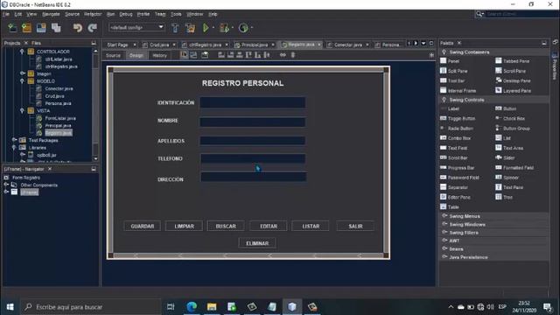Expand the Test Packages node
Image resolution: width=560 pixels, height=315 pixels.
tap(14, 140)
